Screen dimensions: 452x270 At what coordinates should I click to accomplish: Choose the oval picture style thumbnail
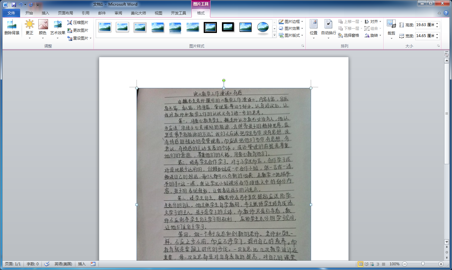point(263,27)
